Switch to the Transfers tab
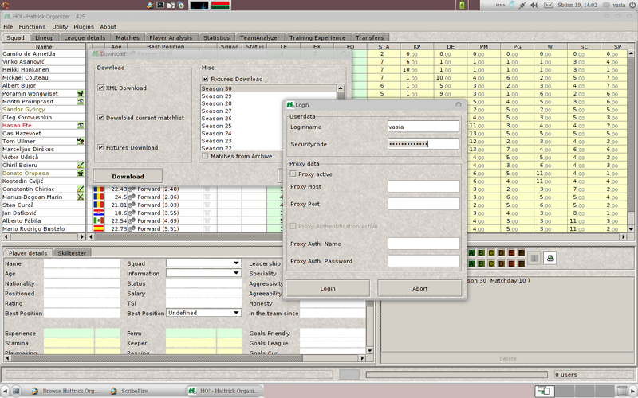The height and width of the screenshot is (398, 638). [370, 37]
